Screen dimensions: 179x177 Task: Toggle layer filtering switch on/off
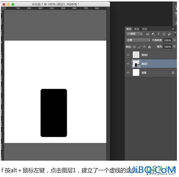click(x=175, y=34)
